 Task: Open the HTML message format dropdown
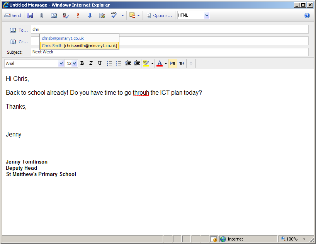pyautogui.click(x=207, y=15)
